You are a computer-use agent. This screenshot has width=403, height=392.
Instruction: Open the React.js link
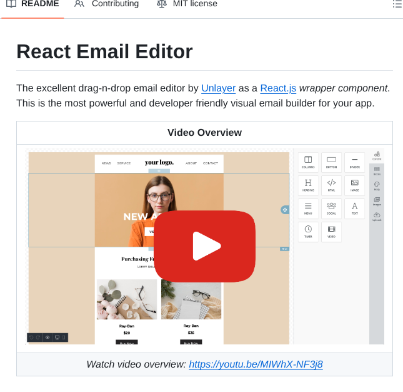coord(278,88)
